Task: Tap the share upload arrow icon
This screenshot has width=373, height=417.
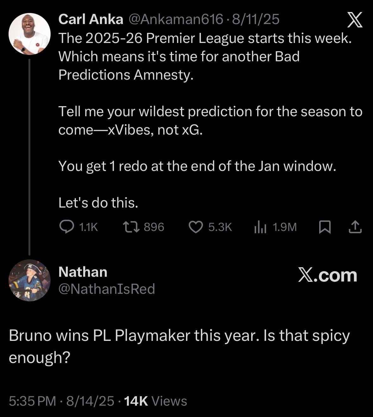Action: (x=355, y=227)
